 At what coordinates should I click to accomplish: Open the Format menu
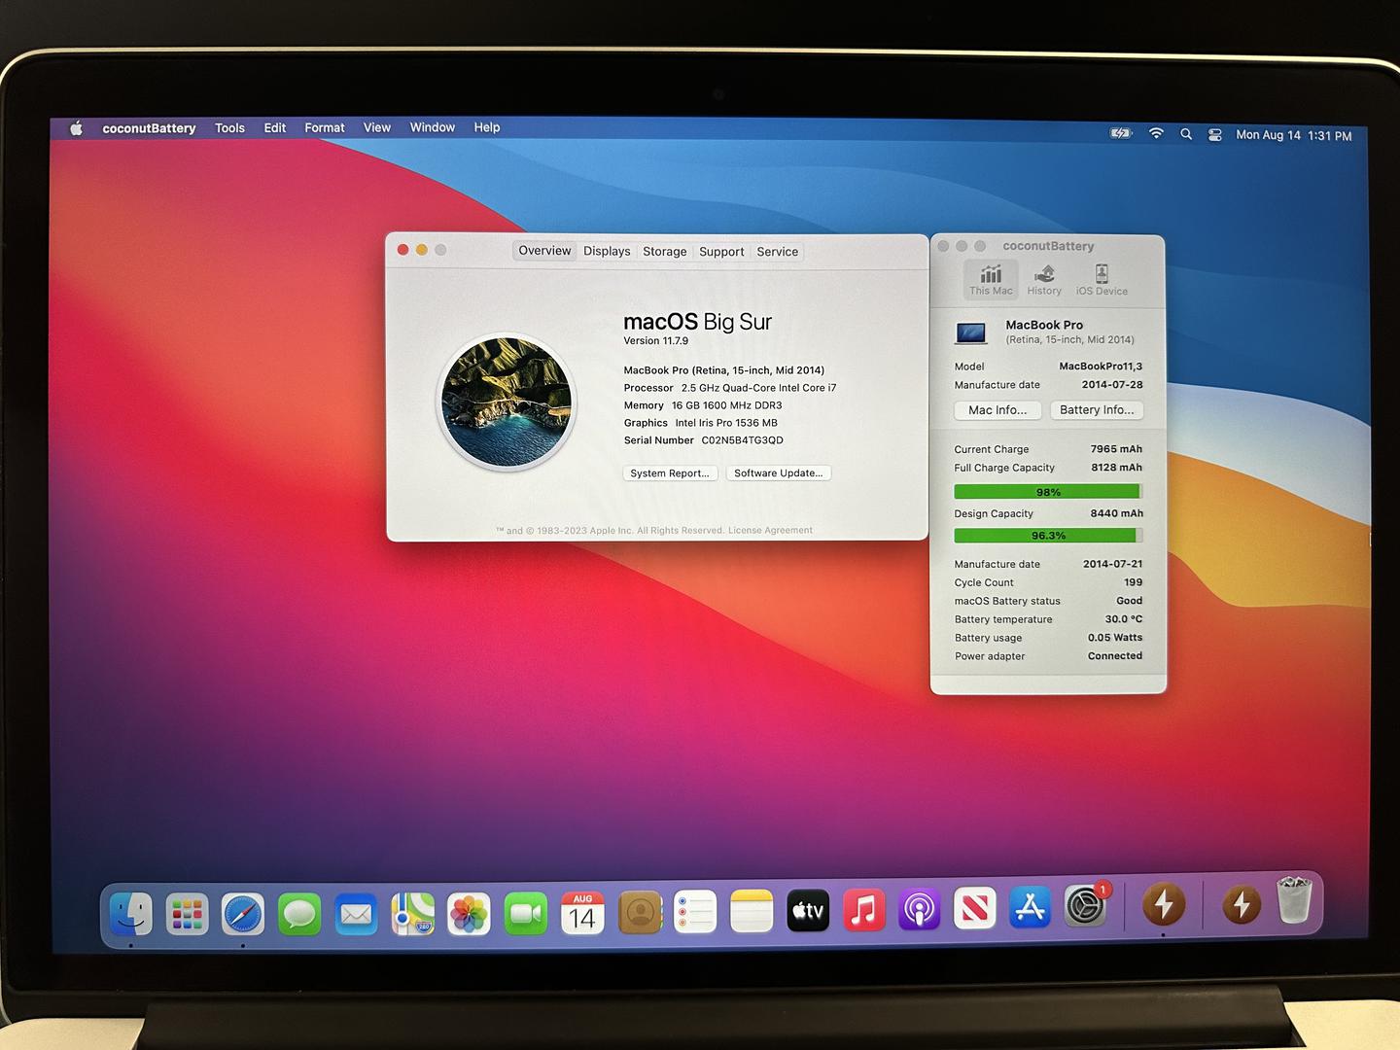[325, 127]
